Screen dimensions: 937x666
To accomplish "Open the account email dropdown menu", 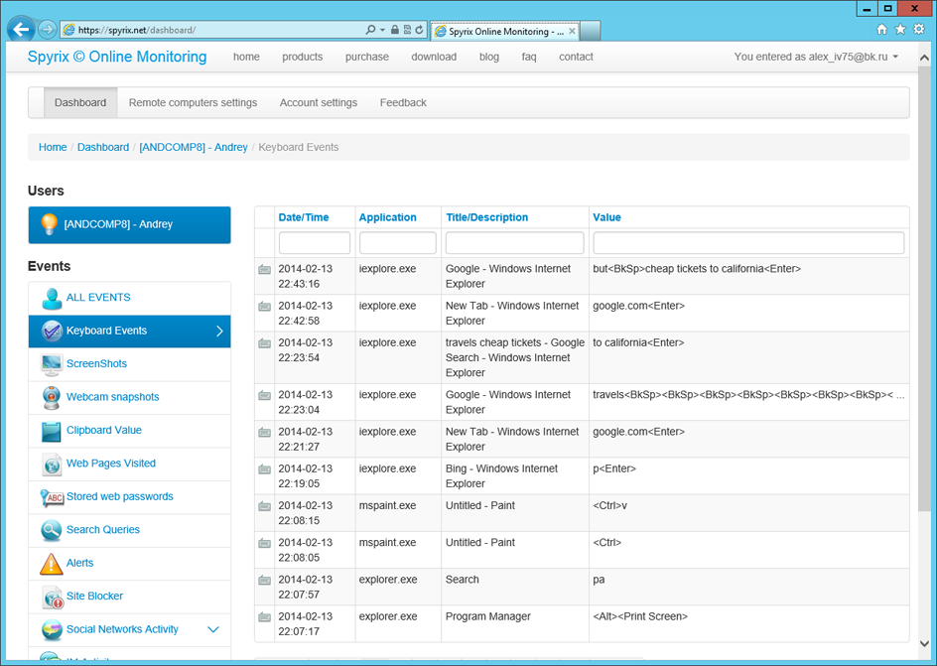I will pyautogui.click(x=816, y=57).
